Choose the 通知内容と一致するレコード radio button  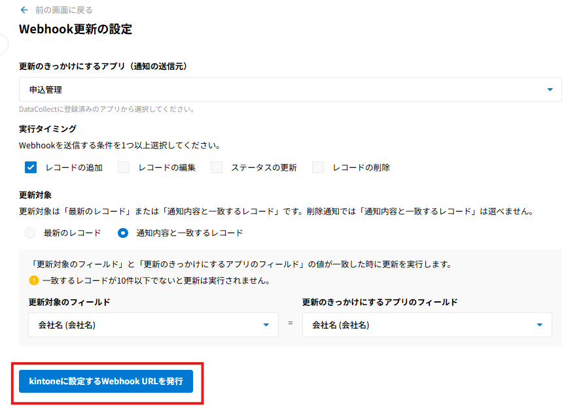tap(123, 233)
